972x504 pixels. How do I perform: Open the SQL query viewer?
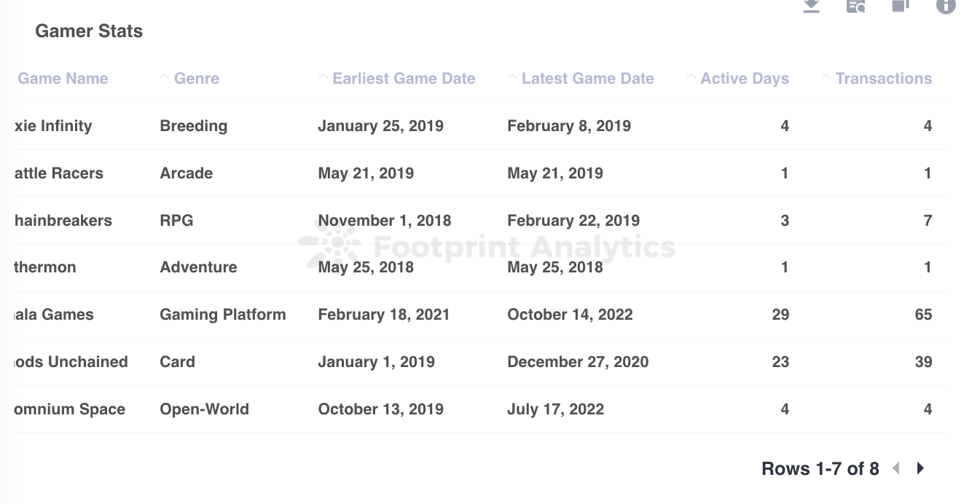[x=855, y=7]
